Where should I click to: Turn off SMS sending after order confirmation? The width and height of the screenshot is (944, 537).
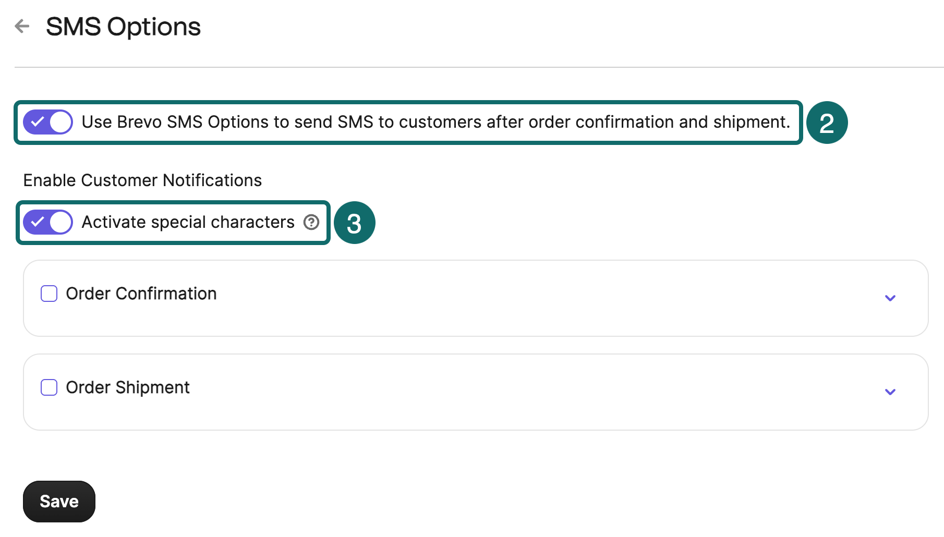tap(47, 121)
